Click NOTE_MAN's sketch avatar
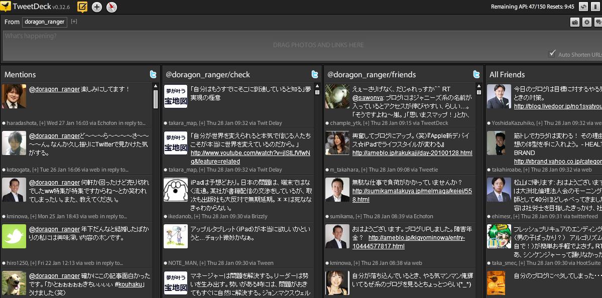Screen dimensions: 602x298 click(x=176, y=236)
